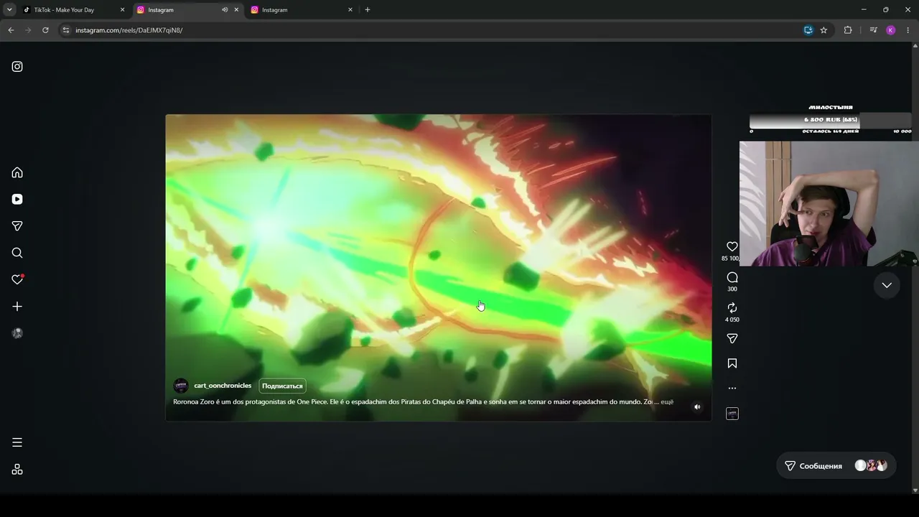The width and height of the screenshot is (919, 517).
Task: Open the Сообщения messages panel
Action: click(836, 466)
